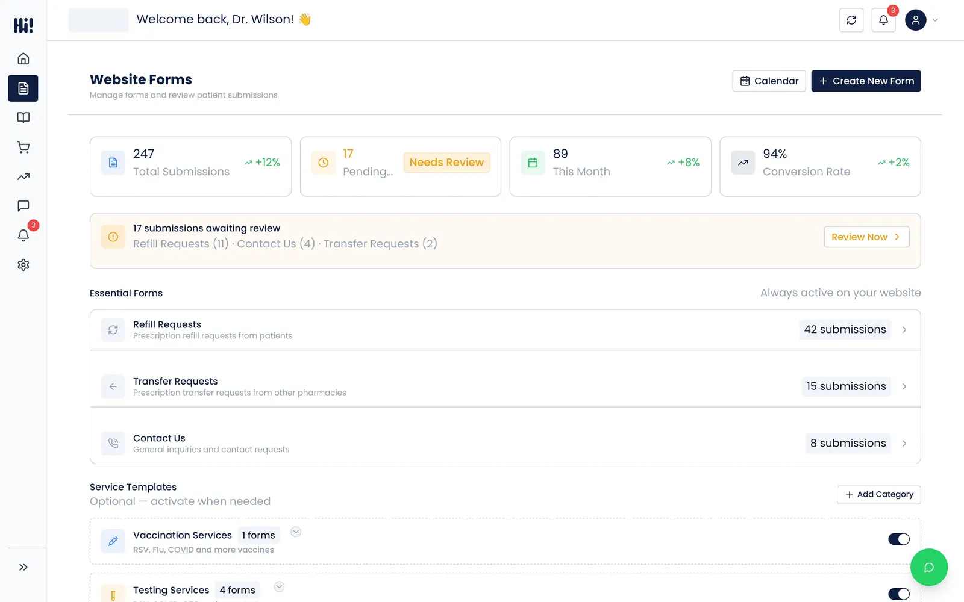Click the Refill Requests sync icon
Screen dimensions: 964x602
[x=113, y=330]
